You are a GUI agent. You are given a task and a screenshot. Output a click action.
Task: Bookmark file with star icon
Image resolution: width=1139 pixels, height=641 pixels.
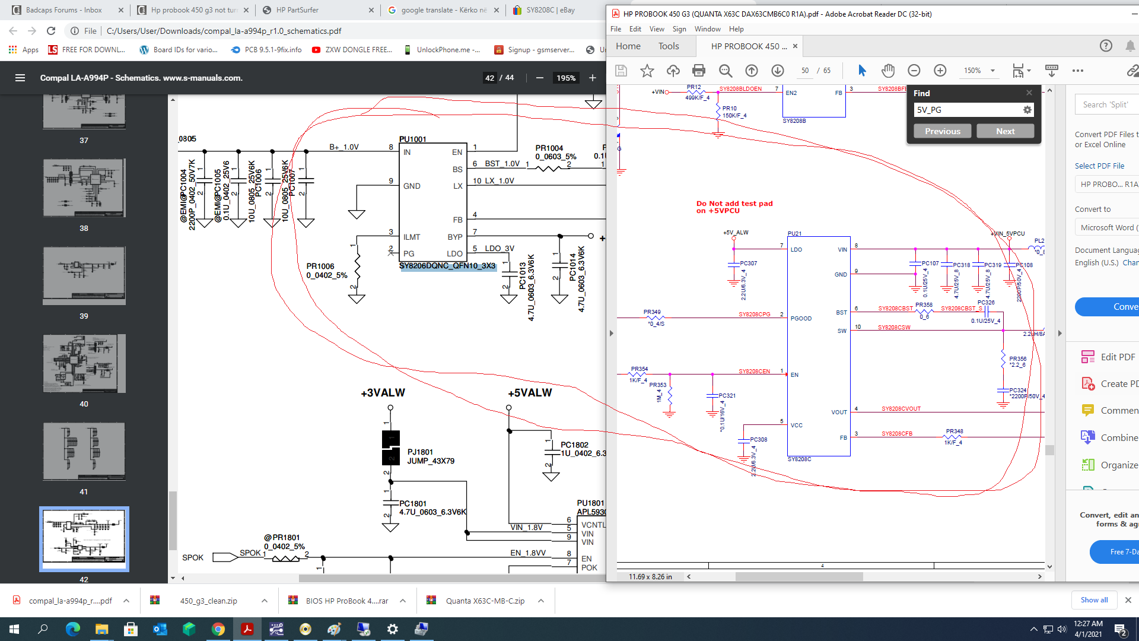click(647, 71)
